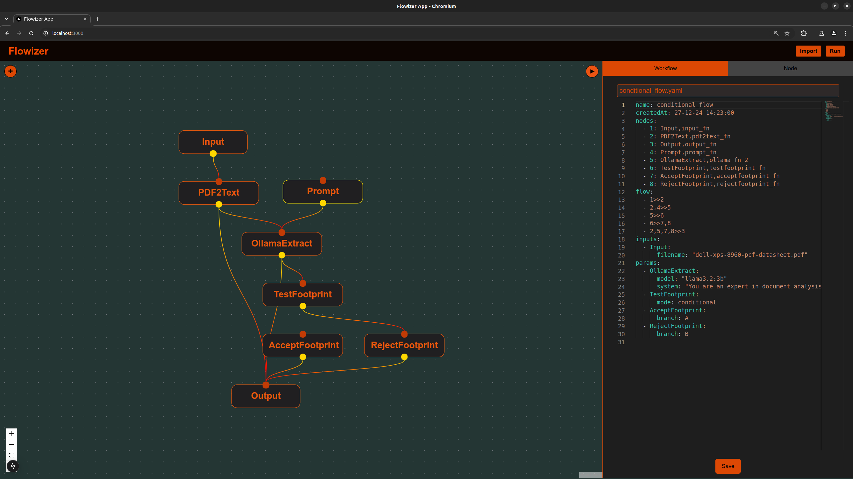Click the Output node's top input handle
The width and height of the screenshot is (853, 479).
coord(266,385)
